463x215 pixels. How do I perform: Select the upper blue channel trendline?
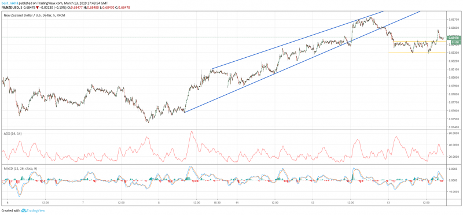(297, 40)
